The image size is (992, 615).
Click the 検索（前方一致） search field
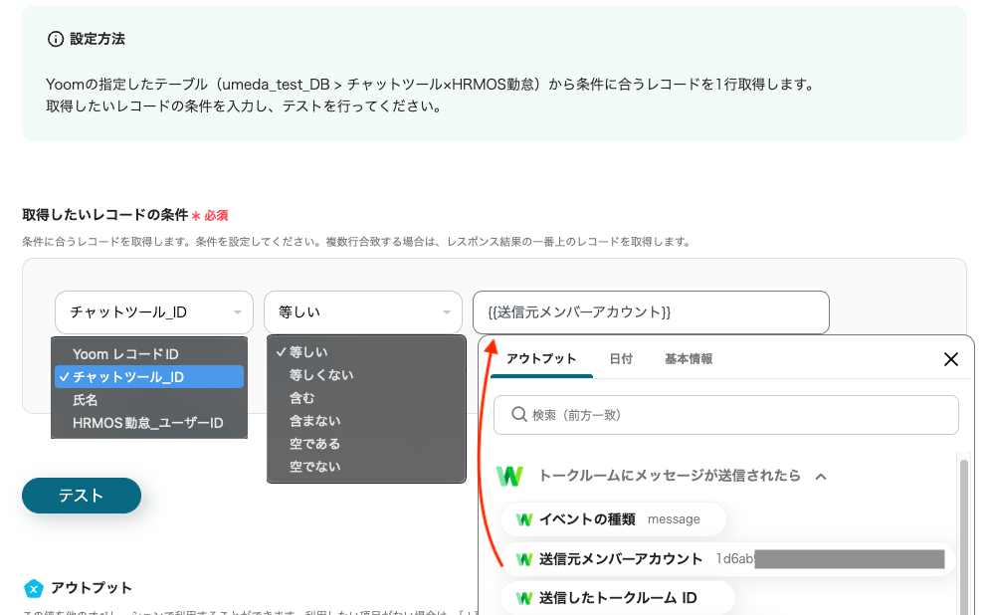coord(725,414)
